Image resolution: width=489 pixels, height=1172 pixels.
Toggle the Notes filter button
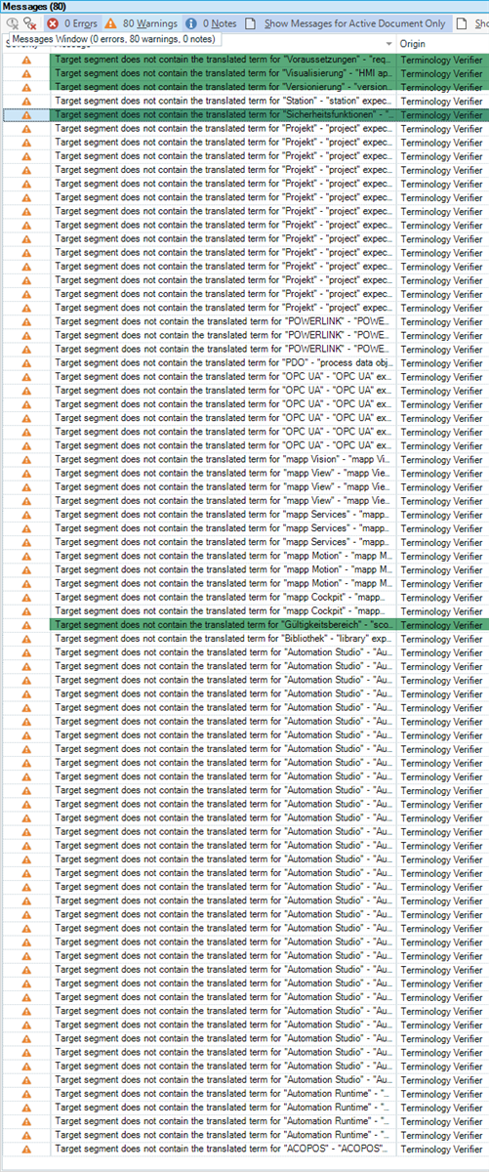point(210,22)
